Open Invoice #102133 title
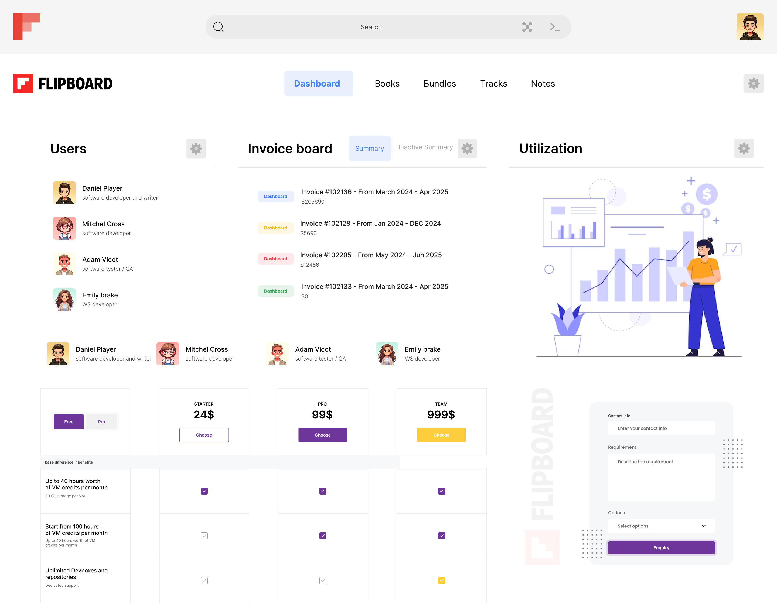This screenshot has height=604, width=777. [374, 287]
